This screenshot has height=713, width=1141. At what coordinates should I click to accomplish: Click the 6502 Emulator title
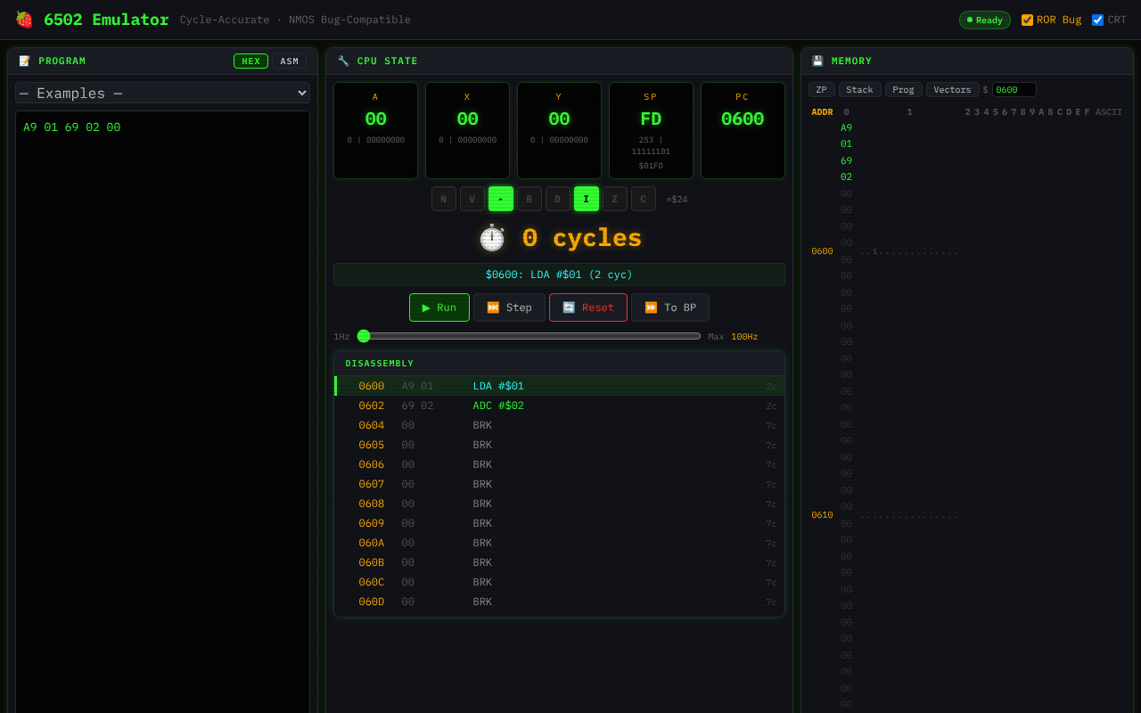click(106, 20)
